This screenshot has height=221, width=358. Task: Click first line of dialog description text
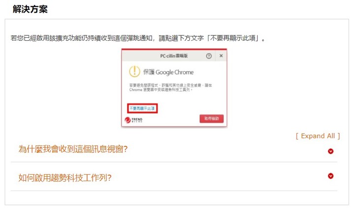pos(171,85)
